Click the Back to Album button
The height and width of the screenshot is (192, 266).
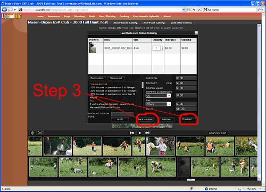click(145, 119)
